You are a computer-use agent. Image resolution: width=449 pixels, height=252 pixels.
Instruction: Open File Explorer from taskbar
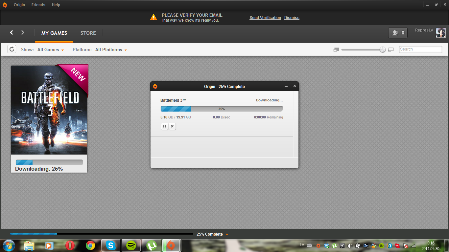pos(29,245)
